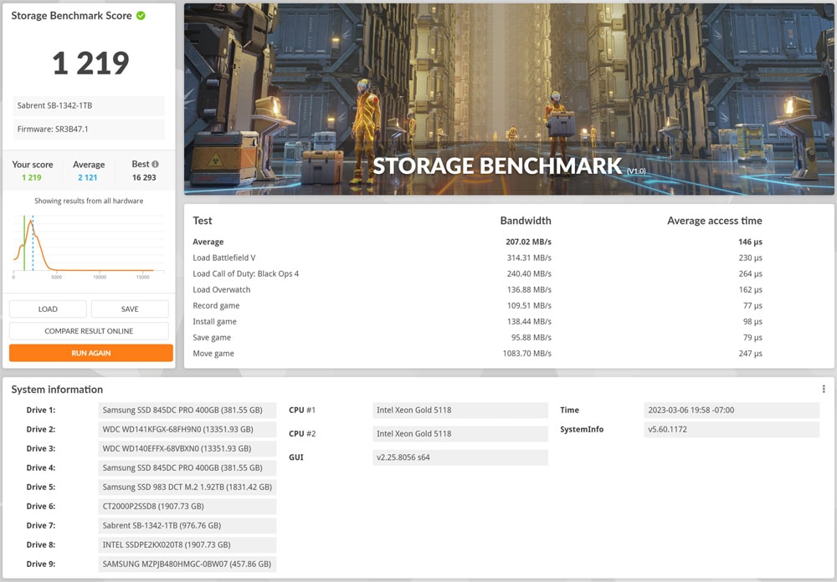Click CPU #2 Intel Xeon Gold 5118 field
The image size is (837, 582).
point(460,434)
